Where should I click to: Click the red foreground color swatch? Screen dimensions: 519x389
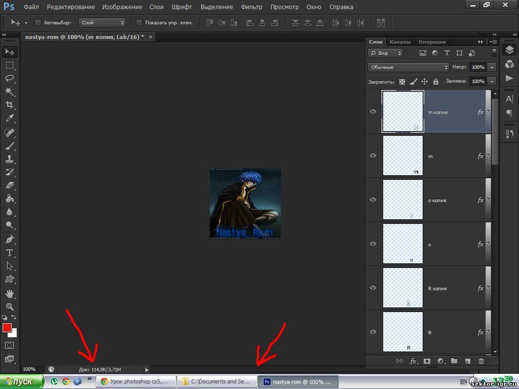tap(7, 328)
